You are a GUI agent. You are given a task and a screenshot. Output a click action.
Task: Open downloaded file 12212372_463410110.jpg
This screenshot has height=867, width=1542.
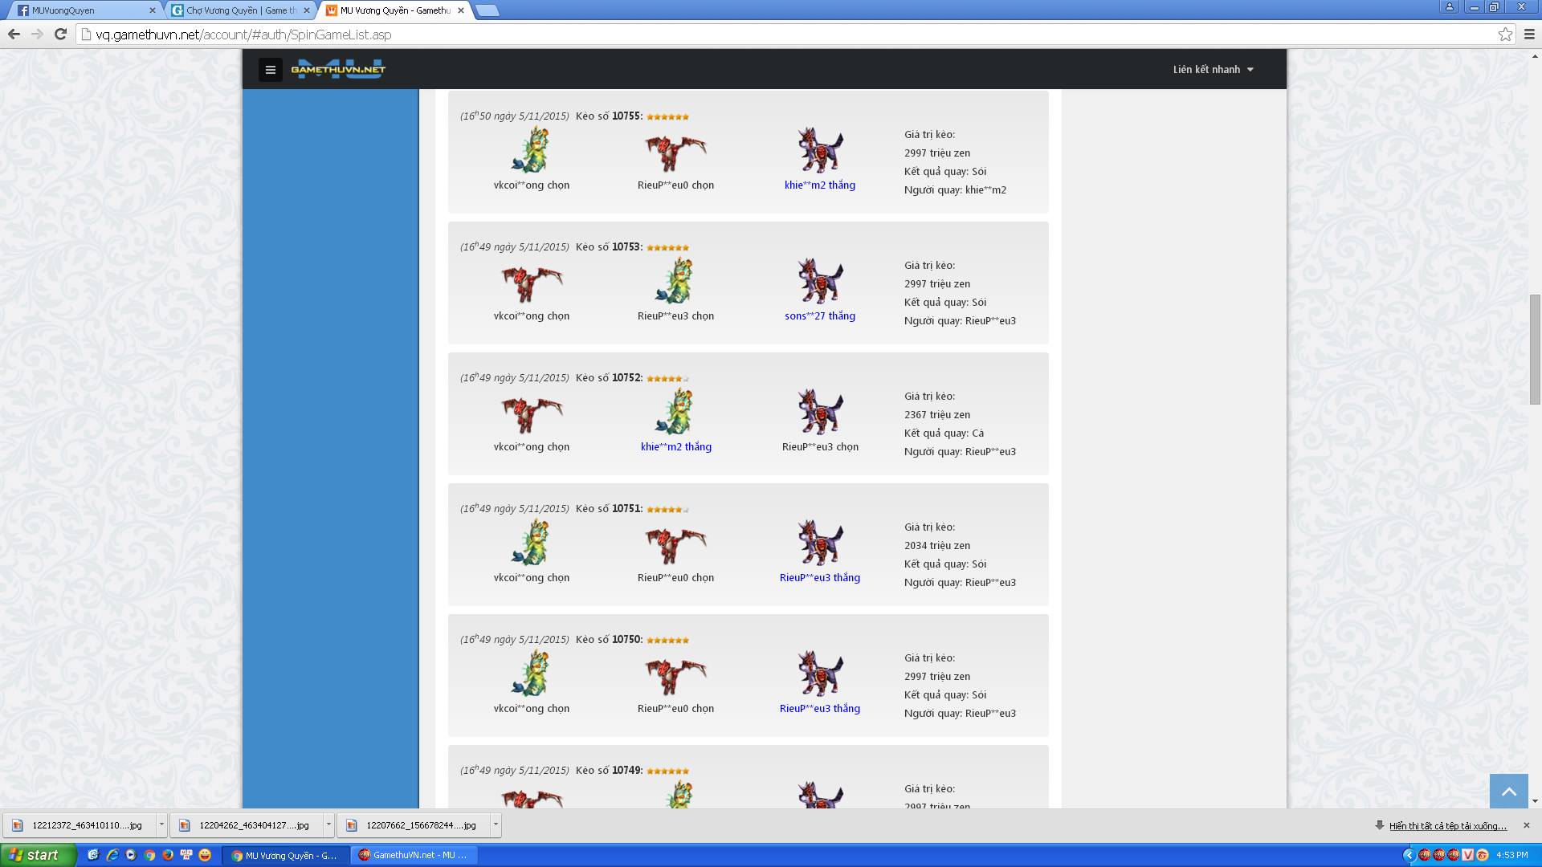point(79,824)
